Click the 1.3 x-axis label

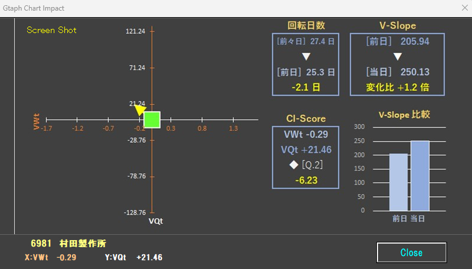[233, 129]
